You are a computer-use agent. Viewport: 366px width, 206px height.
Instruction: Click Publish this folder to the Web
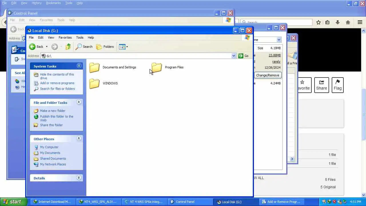pyautogui.click(x=57, y=118)
